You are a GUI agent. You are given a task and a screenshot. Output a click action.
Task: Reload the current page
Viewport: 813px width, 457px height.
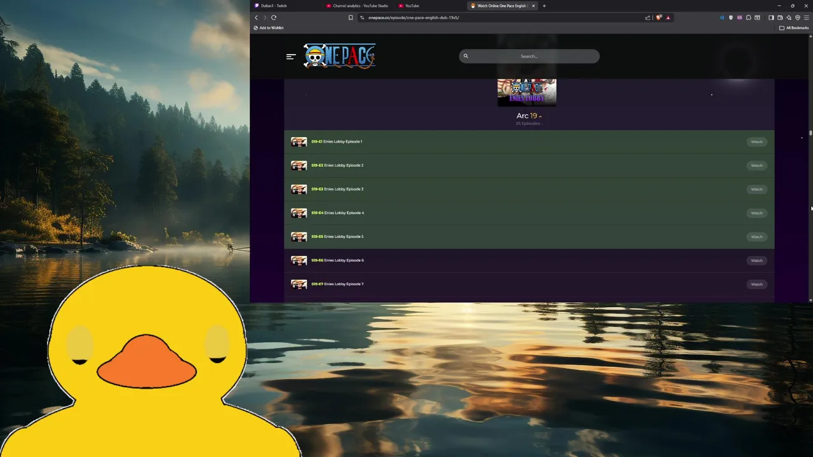pos(274,17)
